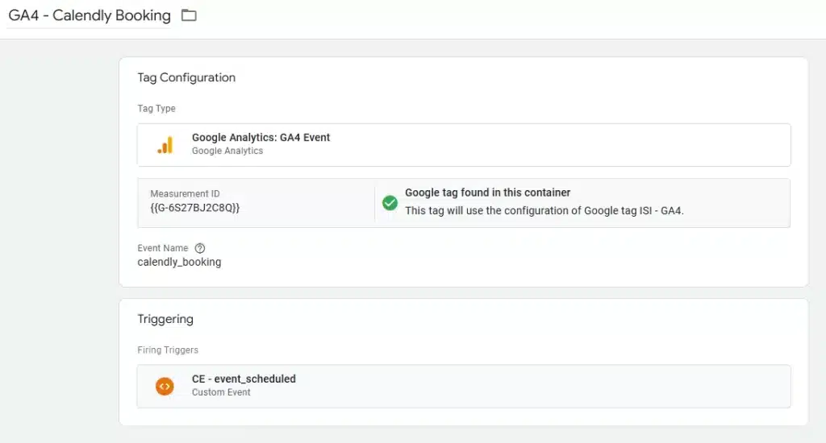Click the Event Name help question mark icon
The width and height of the screenshot is (826, 443).
click(x=200, y=248)
